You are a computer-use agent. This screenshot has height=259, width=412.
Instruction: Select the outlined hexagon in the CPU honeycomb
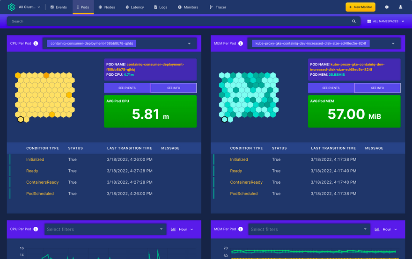[x=21, y=120]
